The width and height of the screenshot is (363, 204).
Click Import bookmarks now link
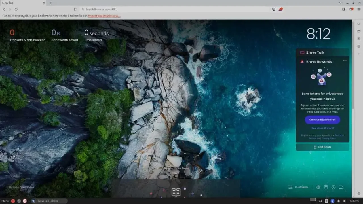[104, 16]
